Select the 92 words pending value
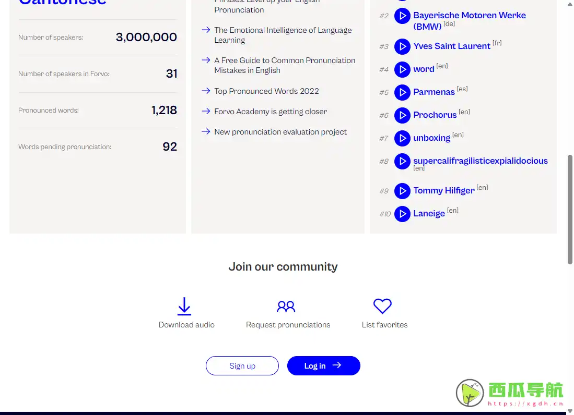 (x=170, y=147)
